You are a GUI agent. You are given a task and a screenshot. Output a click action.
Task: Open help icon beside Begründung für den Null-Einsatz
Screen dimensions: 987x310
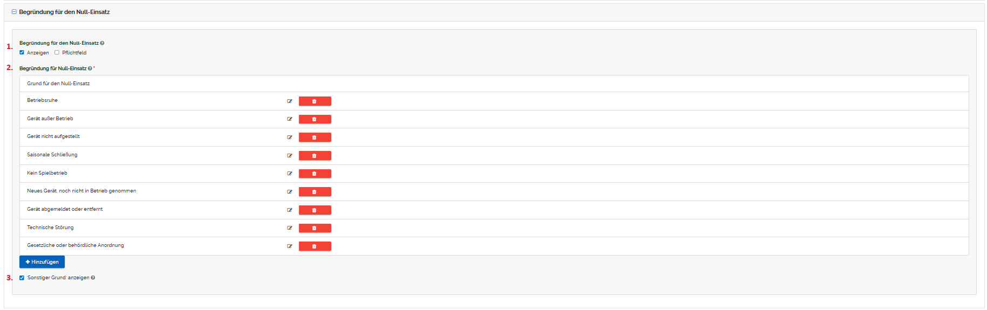coord(102,43)
